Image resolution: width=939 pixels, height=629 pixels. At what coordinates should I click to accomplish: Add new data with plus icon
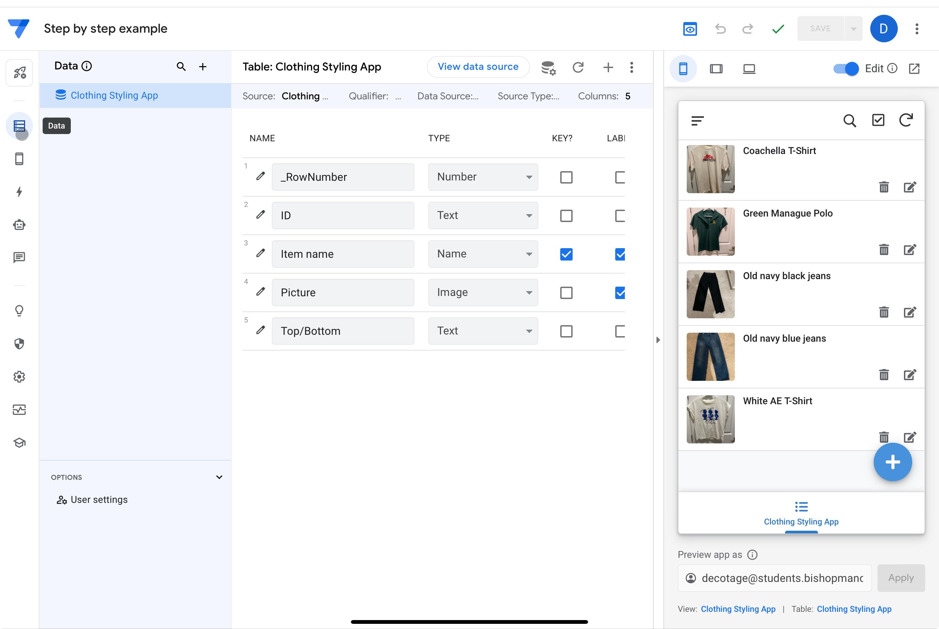(x=203, y=67)
